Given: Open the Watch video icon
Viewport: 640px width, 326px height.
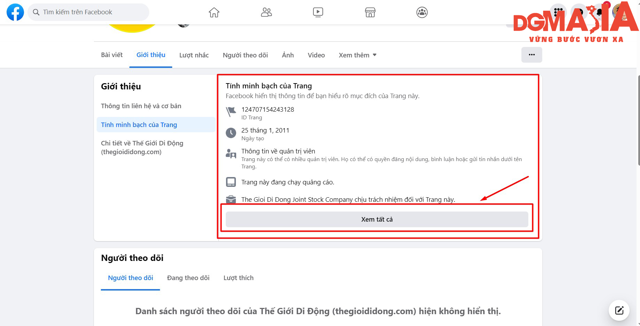Looking at the screenshot, I should (x=318, y=13).
